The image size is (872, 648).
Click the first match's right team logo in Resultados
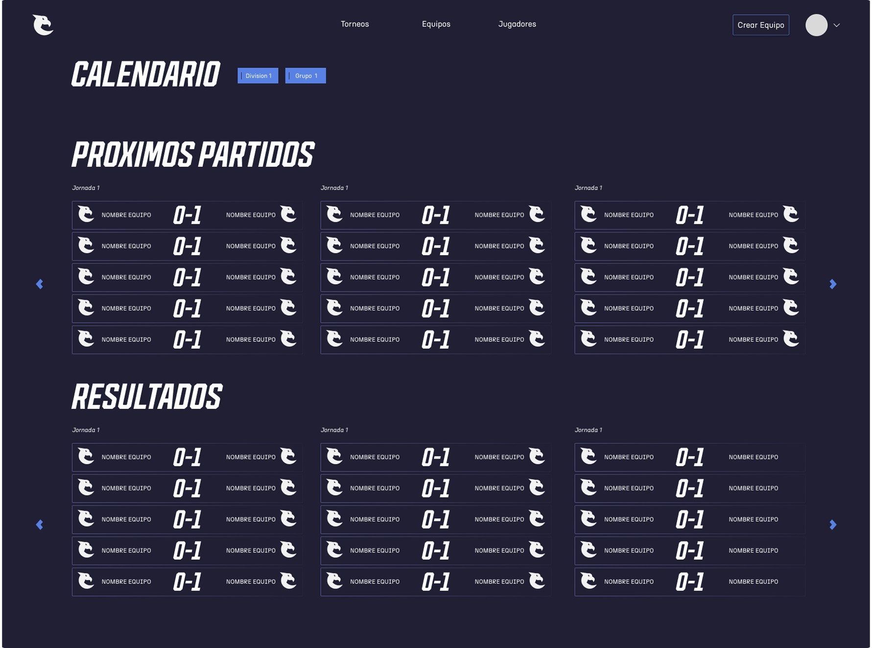[288, 456]
